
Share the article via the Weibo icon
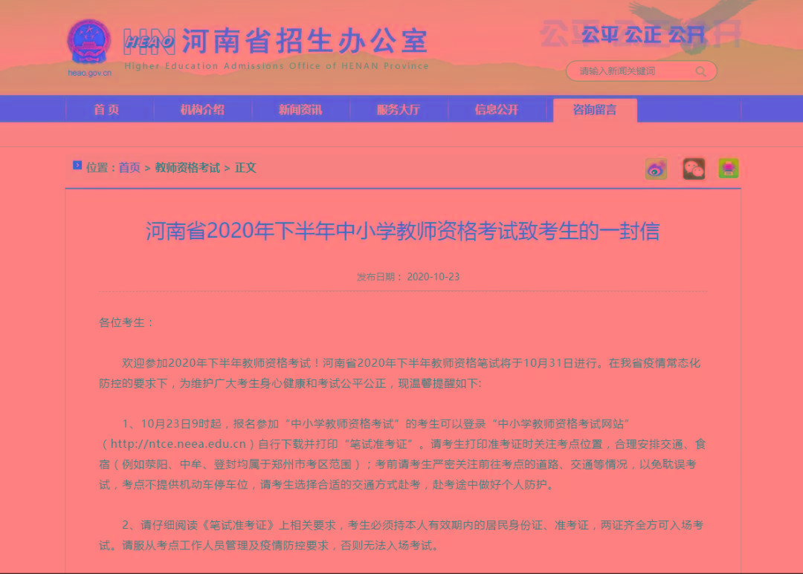click(x=655, y=169)
